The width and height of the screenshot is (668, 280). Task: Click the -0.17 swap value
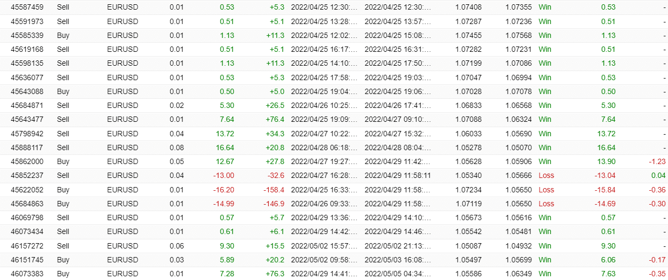click(x=657, y=260)
